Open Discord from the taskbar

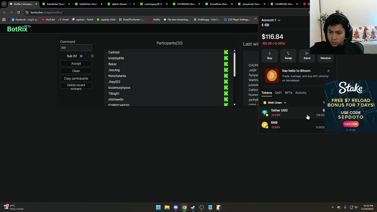click(176, 207)
